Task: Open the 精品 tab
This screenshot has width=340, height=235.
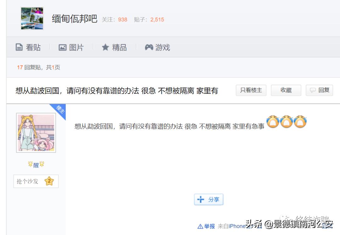Action: coord(118,47)
